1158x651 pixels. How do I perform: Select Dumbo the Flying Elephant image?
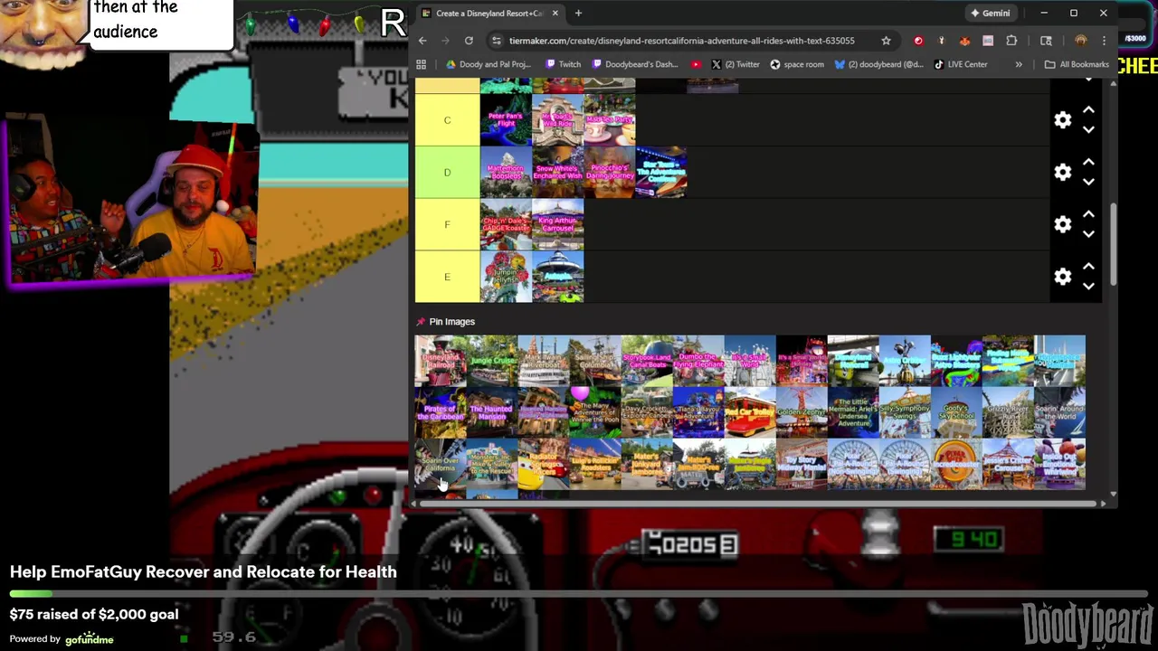[x=698, y=361]
